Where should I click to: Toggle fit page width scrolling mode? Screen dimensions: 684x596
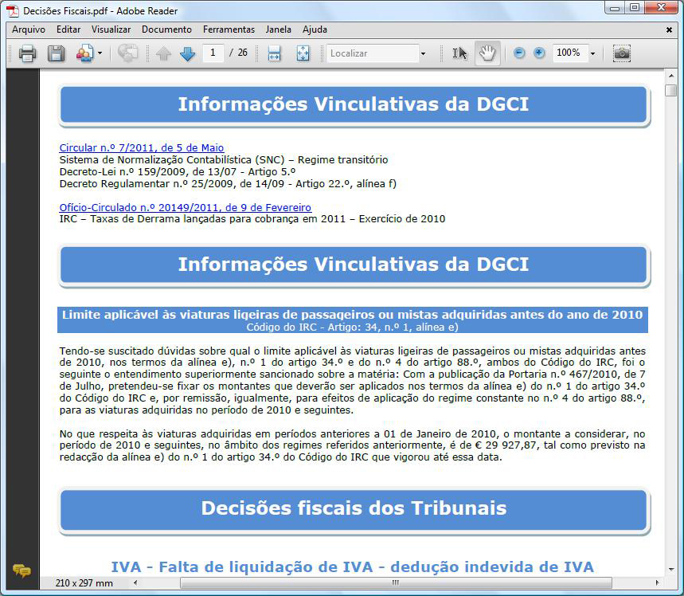pyautogui.click(x=275, y=53)
